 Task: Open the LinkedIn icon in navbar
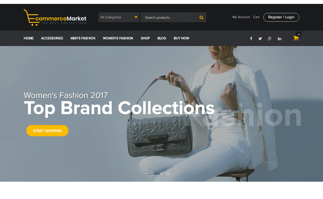279,38
